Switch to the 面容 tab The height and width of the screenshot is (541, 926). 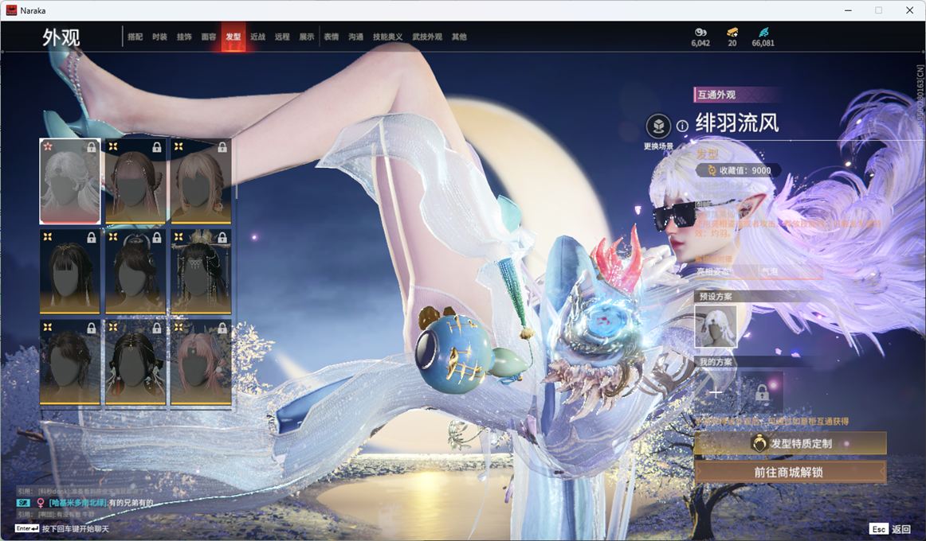[209, 37]
